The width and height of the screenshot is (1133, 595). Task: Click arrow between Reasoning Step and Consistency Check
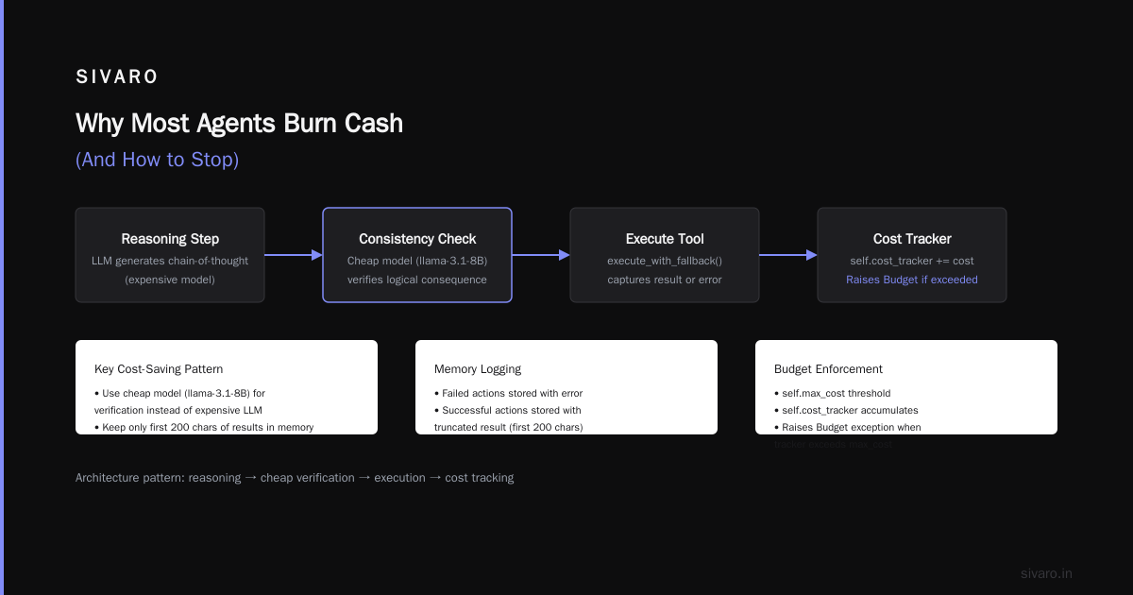(294, 255)
